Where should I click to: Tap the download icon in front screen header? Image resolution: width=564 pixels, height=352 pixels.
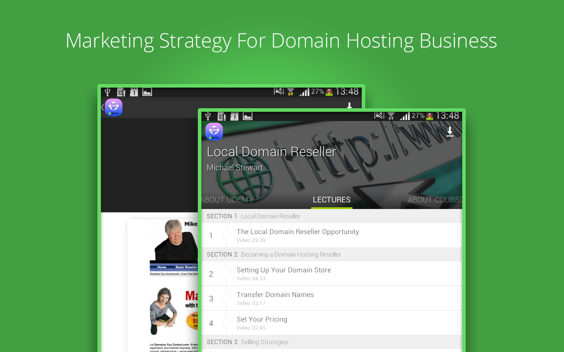pyautogui.click(x=450, y=132)
